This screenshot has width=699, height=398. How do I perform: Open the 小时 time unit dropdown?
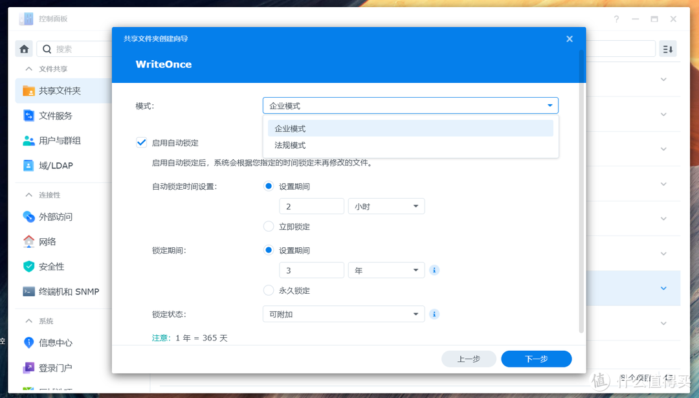(x=386, y=206)
